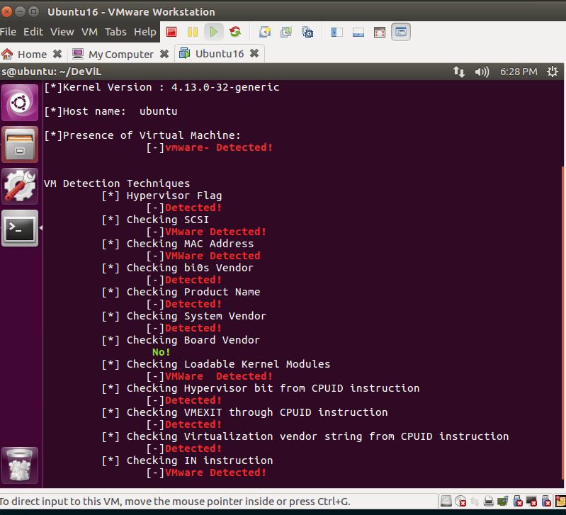Open the Tabs menu
Image resolution: width=566 pixels, height=515 pixels.
click(x=115, y=32)
